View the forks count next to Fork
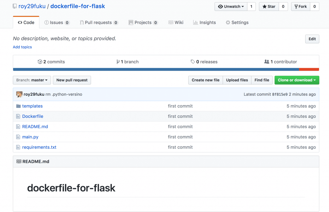Viewport: 329px width, 212px height. tap(315, 6)
